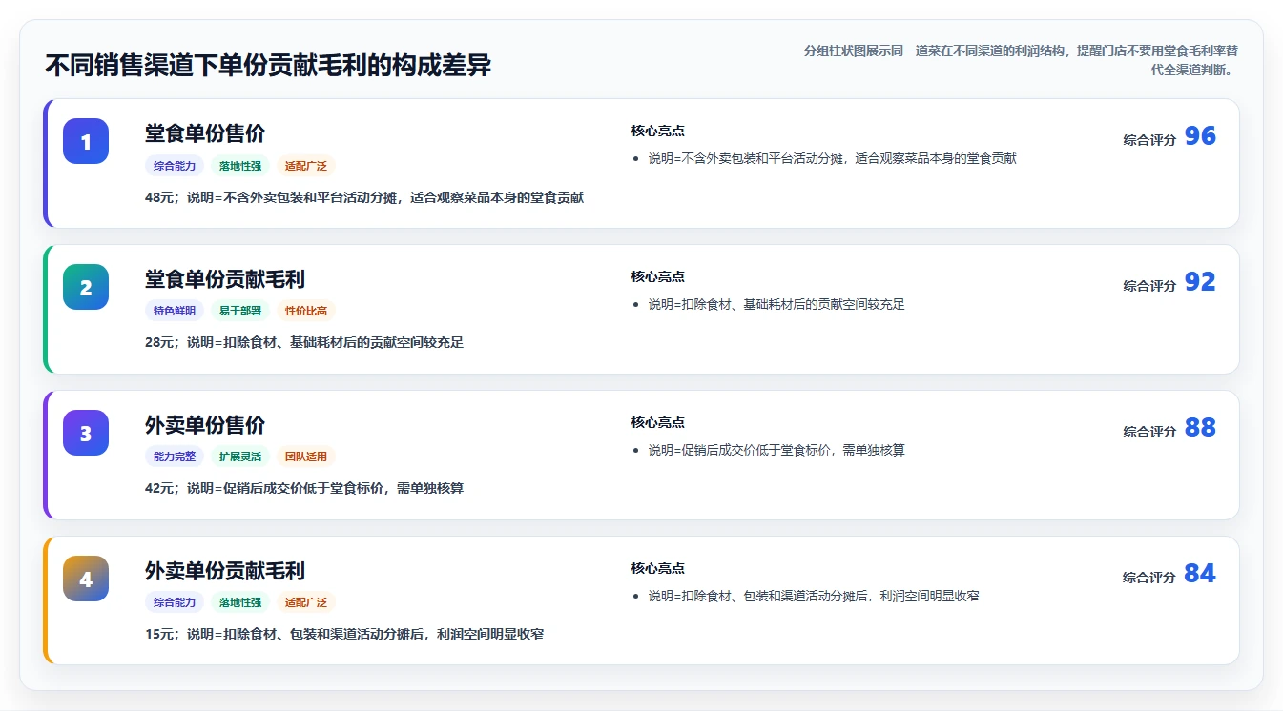Click the description starting 42元

[304, 488]
